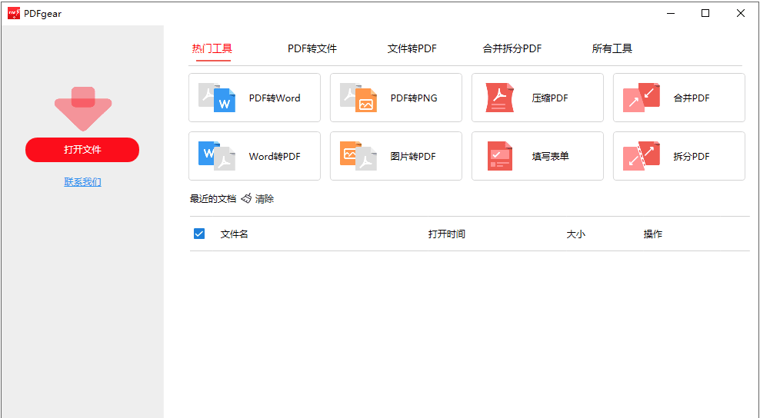Click the large red download arrow icon

83,108
